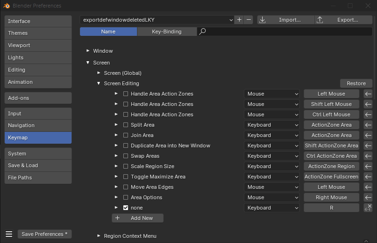Enable the Move Area Edges checkbox

coord(126,187)
